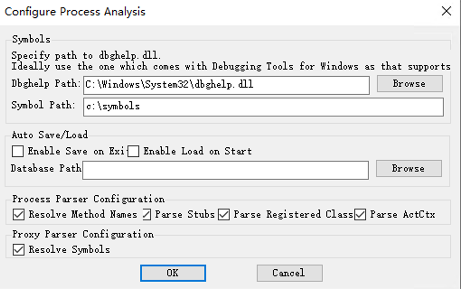This screenshot has height=289, width=461.
Task: Click the Dbghelp Path text field
Action: [226, 85]
